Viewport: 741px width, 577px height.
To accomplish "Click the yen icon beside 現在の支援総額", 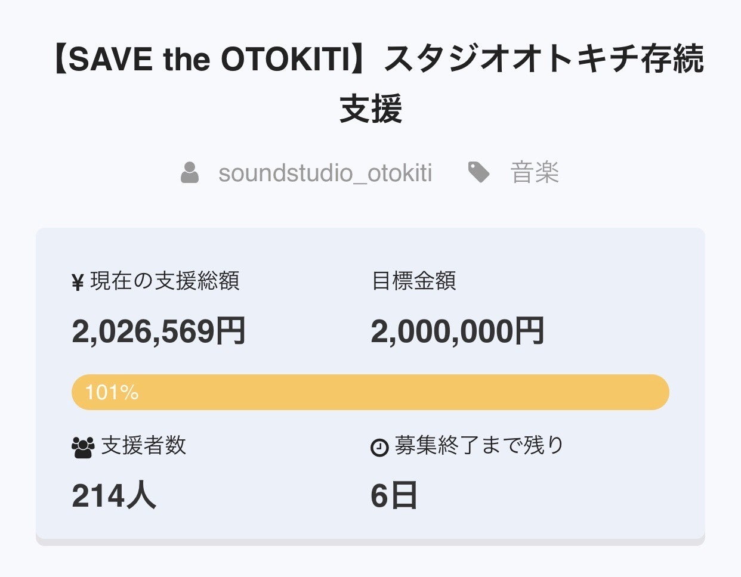I will [78, 282].
